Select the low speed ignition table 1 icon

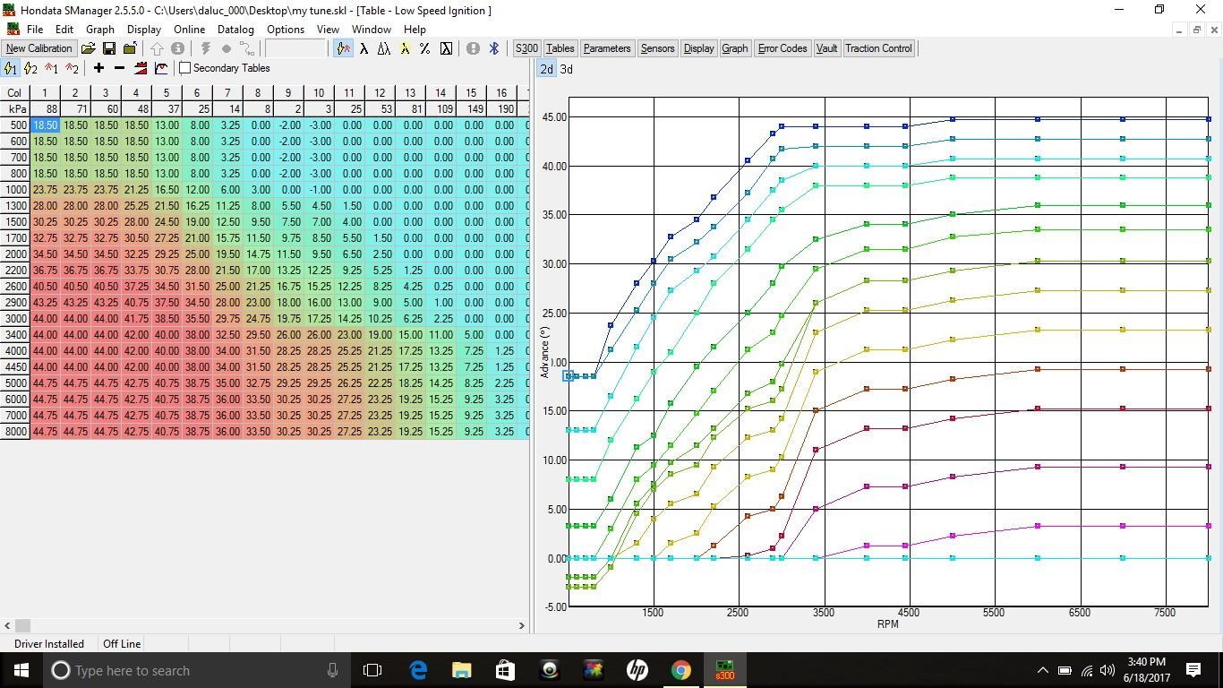(11, 68)
